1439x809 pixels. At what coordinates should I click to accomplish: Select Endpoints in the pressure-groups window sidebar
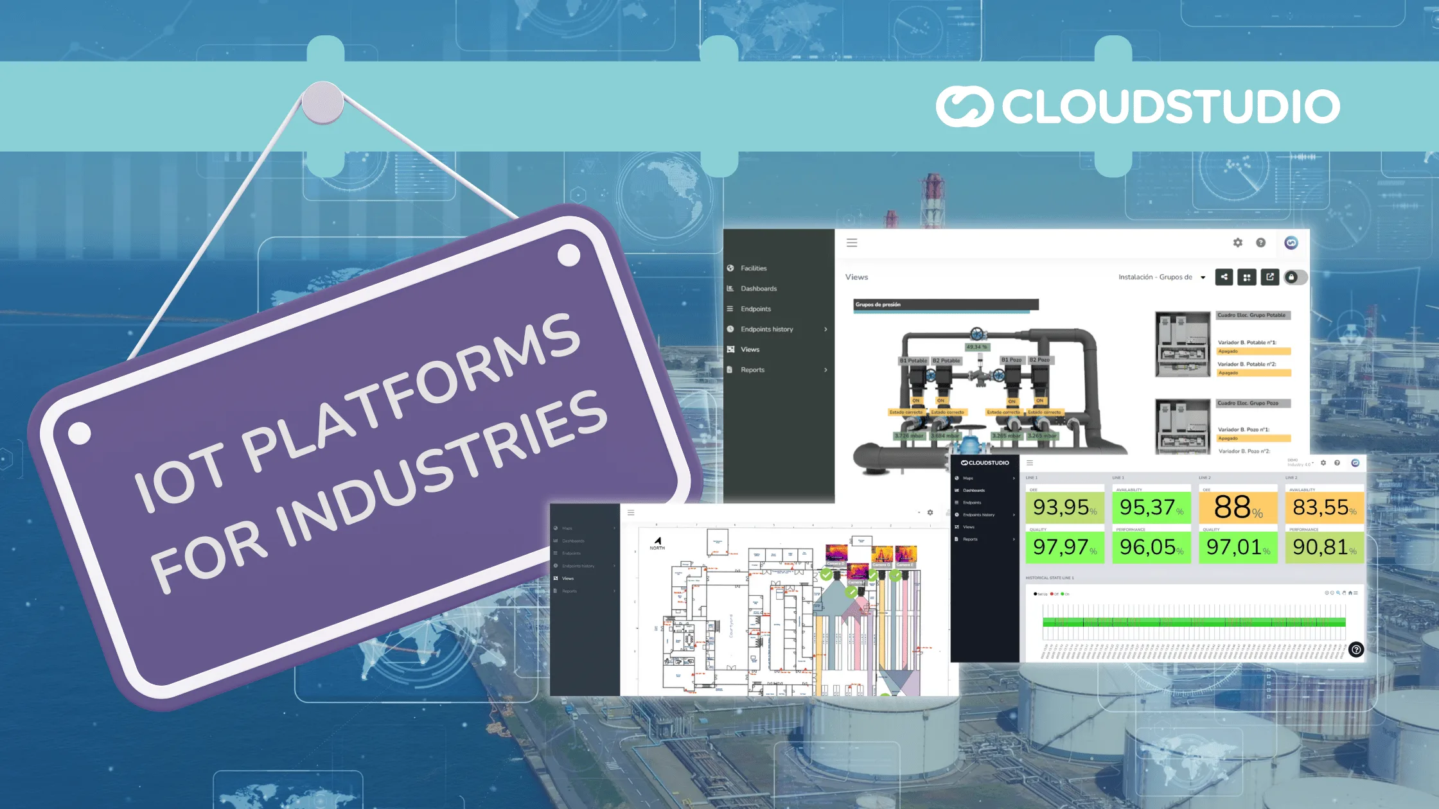tap(755, 309)
